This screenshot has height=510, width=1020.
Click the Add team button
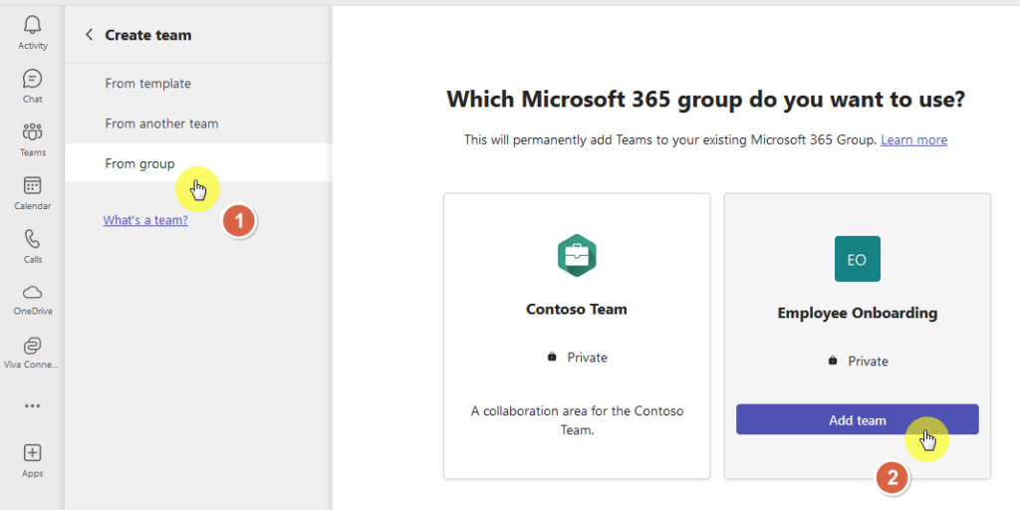(x=858, y=420)
